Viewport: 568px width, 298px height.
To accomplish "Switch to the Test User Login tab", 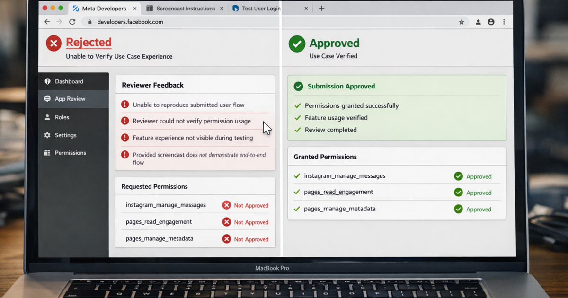I will point(270,9).
